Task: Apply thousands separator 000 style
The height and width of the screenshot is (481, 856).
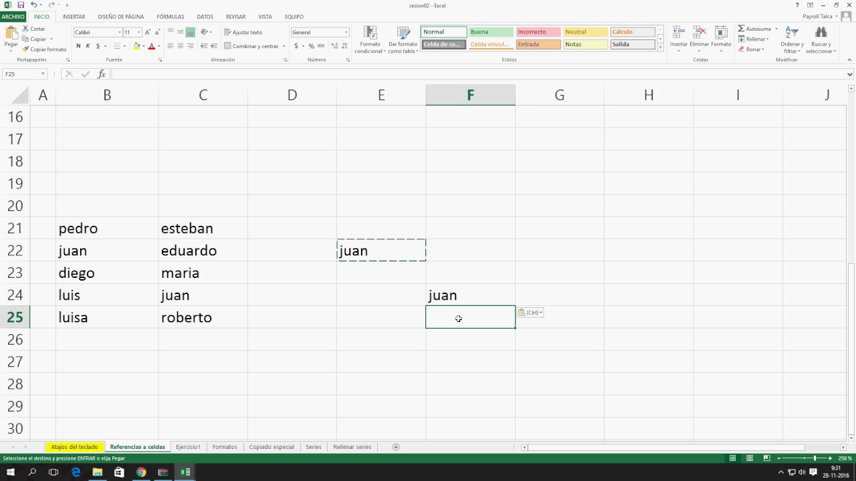Action: click(x=321, y=46)
